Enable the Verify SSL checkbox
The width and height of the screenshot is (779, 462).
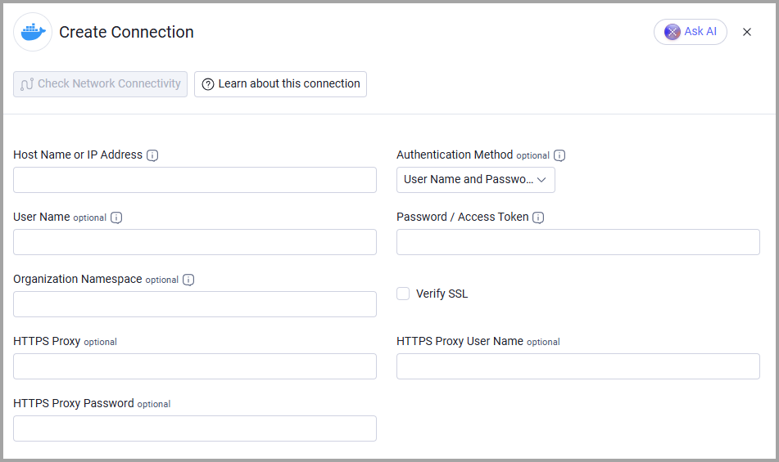tap(403, 294)
